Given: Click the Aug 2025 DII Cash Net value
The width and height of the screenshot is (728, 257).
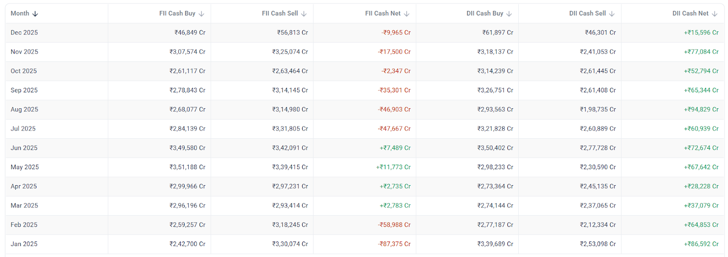Looking at the screenshot, I should [x=701, y=110].
